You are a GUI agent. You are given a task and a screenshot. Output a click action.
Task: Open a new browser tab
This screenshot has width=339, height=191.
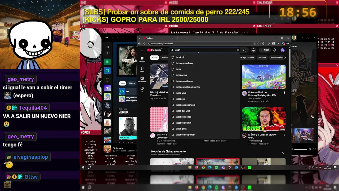tap(177, 38)
